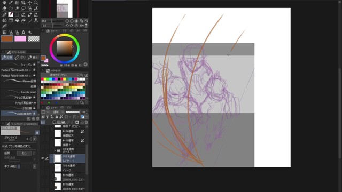
Task: Switch to the パステル sub tool tab
Action: pyautogui.click(x=20, y=58)
